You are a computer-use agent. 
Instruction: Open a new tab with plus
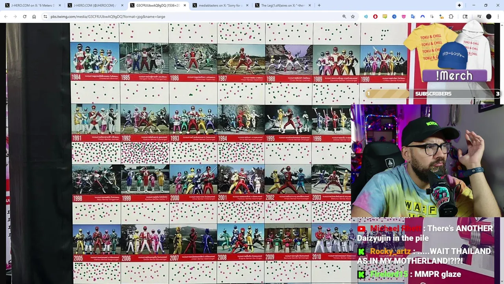pos(319,5)
